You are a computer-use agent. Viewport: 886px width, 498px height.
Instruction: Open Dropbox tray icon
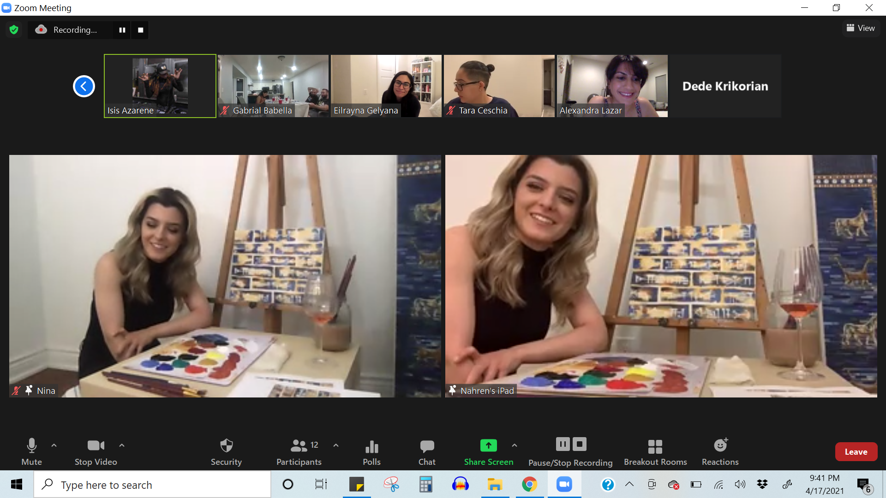tap(762, 484)
